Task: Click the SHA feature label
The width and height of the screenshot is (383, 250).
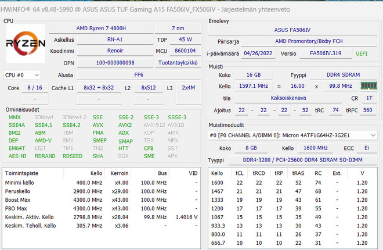Action: tap(97, 156)
